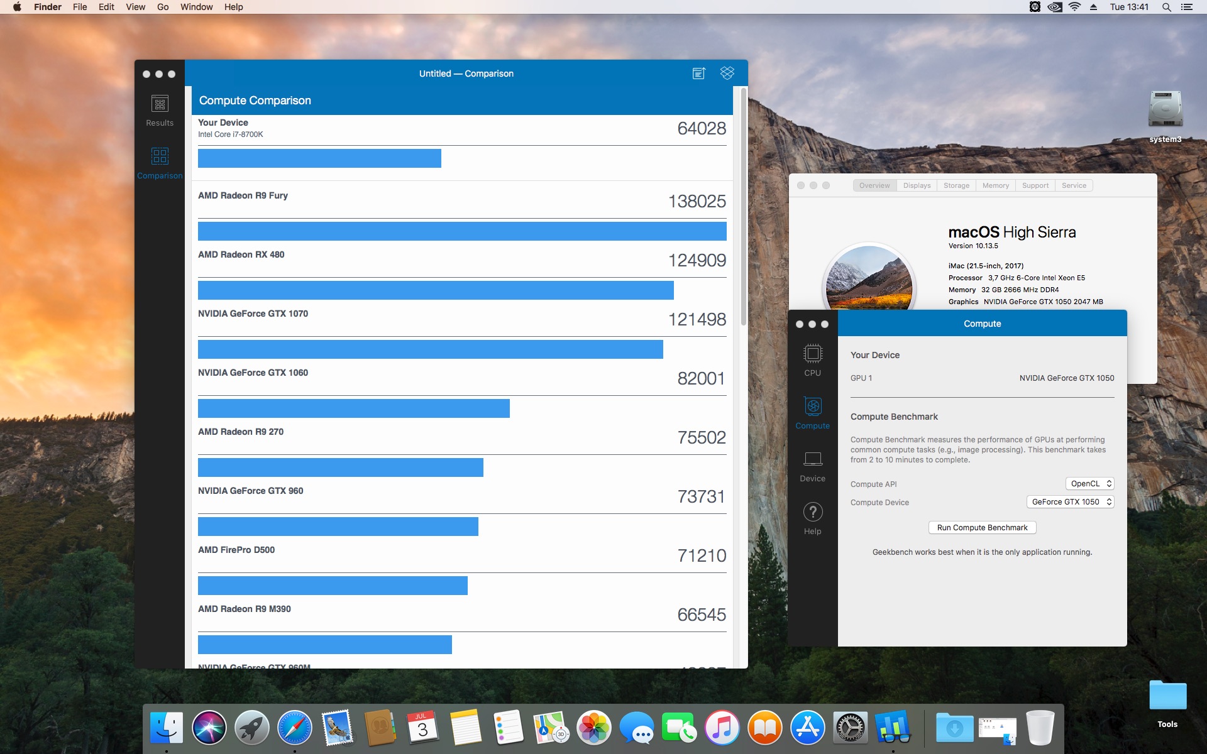
Task: Open Geekbench Help section
Action: (812, 518)
